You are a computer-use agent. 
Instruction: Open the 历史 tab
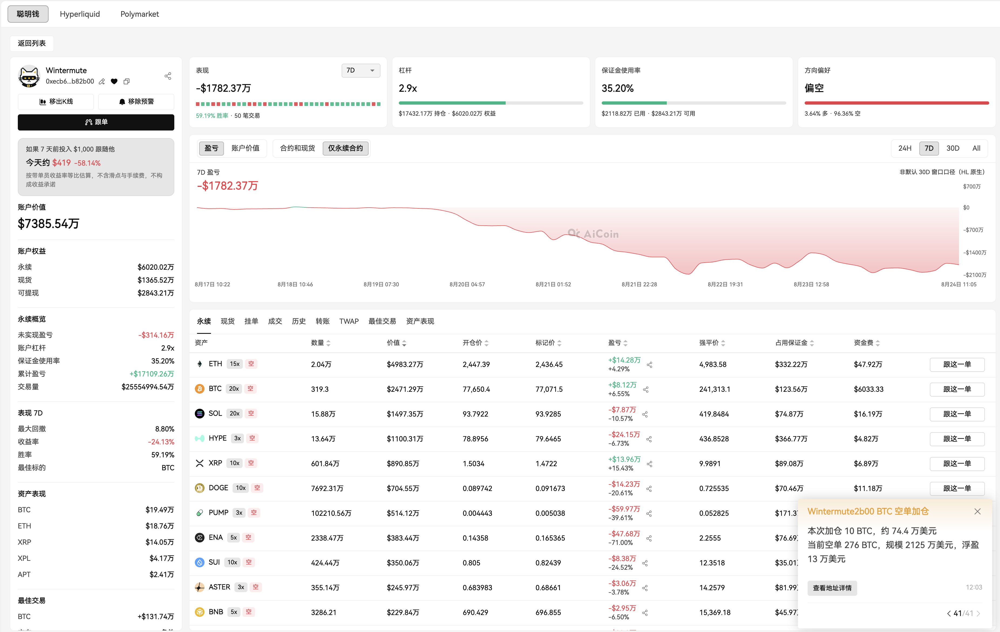pos(299,321)
